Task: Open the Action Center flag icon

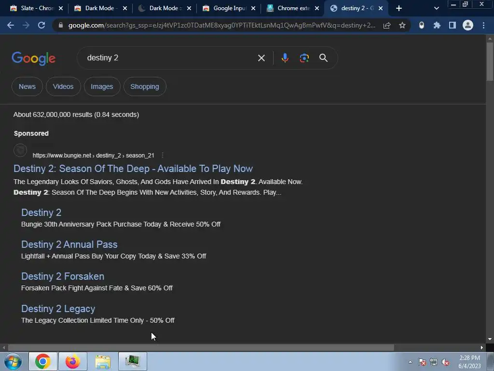Action: coord(422,362)
